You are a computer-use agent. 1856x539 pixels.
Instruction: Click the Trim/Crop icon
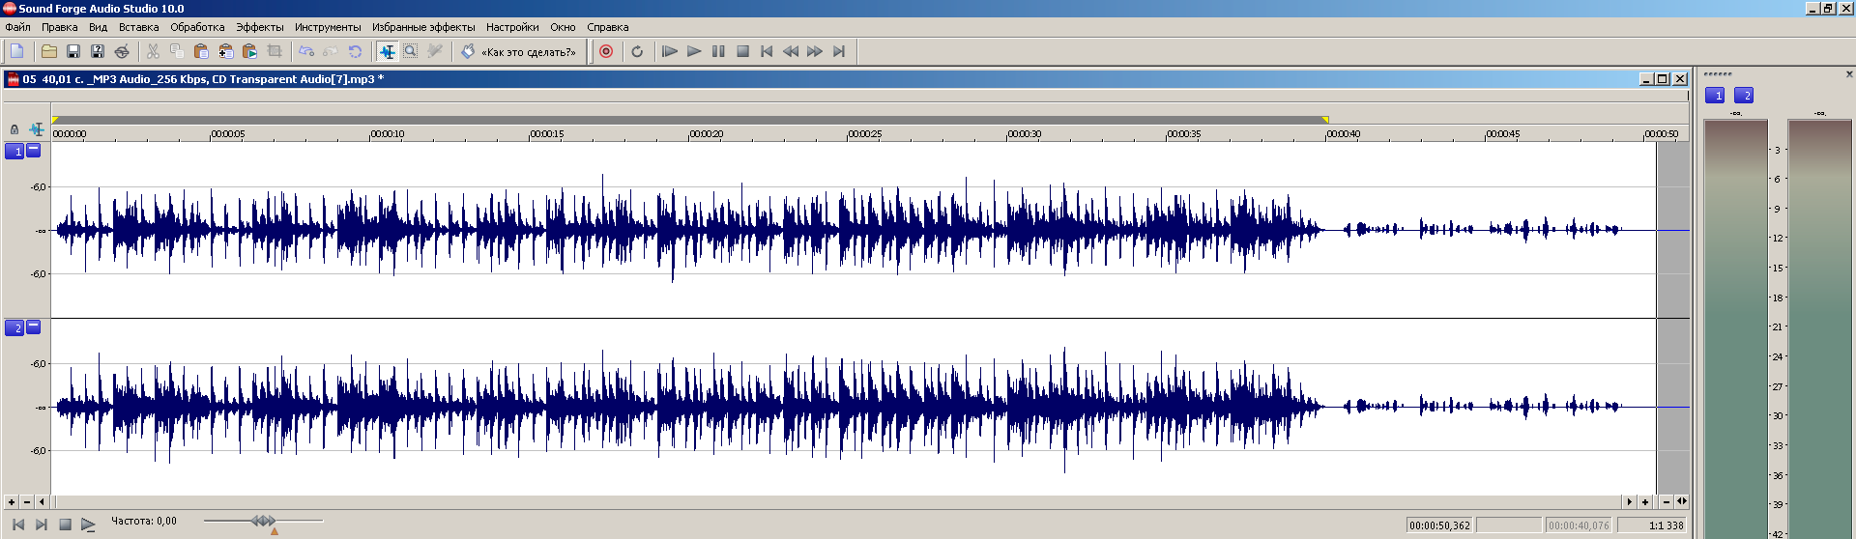pos(275,51)
